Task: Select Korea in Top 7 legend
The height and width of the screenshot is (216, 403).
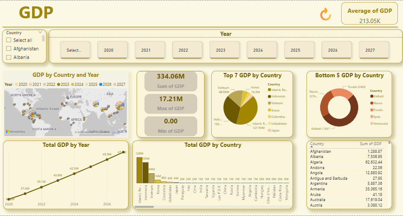Action: pyautogui.click(x=274, y=110)
